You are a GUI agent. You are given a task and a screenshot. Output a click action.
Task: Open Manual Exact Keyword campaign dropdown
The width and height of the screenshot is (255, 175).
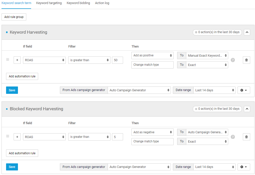[x=207, y=56]
